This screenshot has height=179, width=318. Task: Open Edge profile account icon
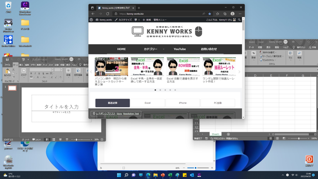(232, 14)
